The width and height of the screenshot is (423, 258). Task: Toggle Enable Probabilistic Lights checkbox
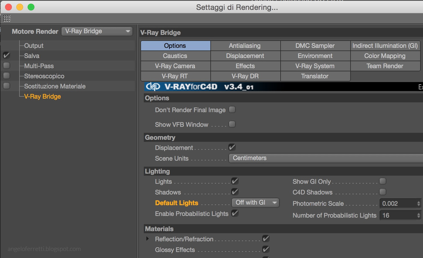click(x=235, y=213)
